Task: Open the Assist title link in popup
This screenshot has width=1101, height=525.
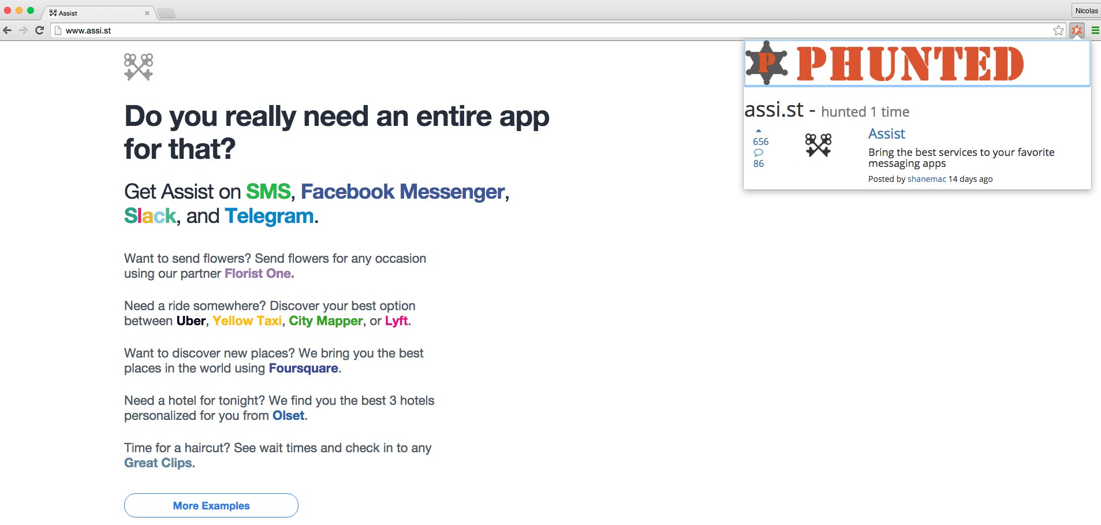Action: (x=887, y=133)
